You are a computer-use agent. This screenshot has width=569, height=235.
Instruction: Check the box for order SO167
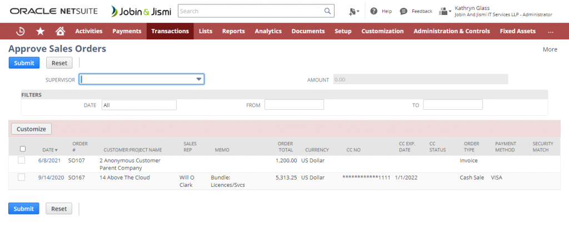[x=22, y=177]
